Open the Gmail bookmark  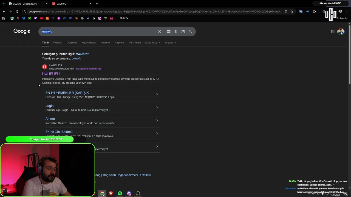point(53,18)
